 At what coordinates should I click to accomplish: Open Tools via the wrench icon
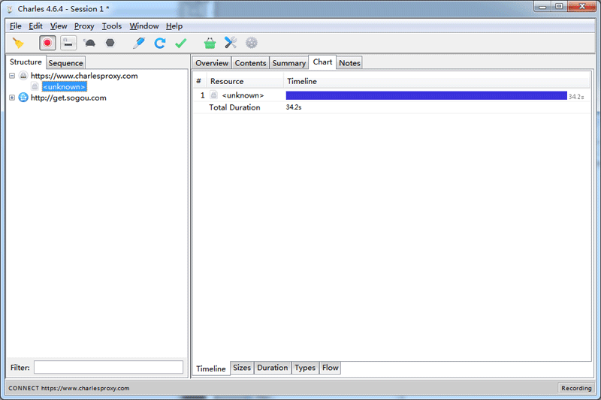coord(231,43)
